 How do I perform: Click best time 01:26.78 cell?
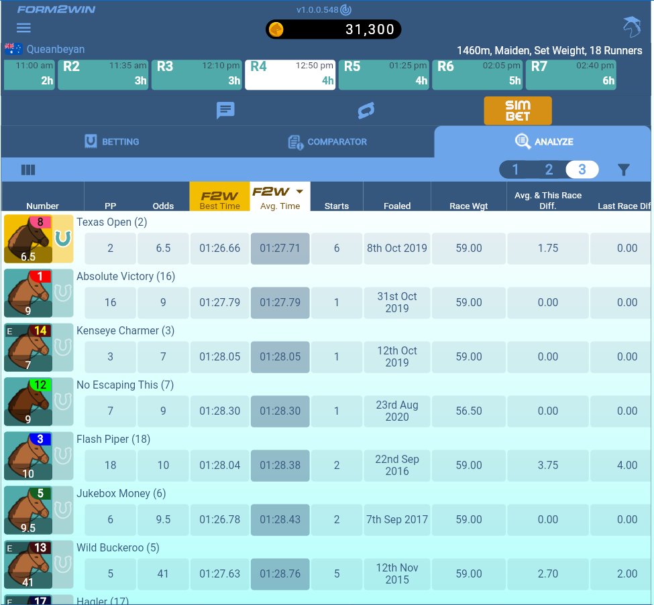[220, 520]
